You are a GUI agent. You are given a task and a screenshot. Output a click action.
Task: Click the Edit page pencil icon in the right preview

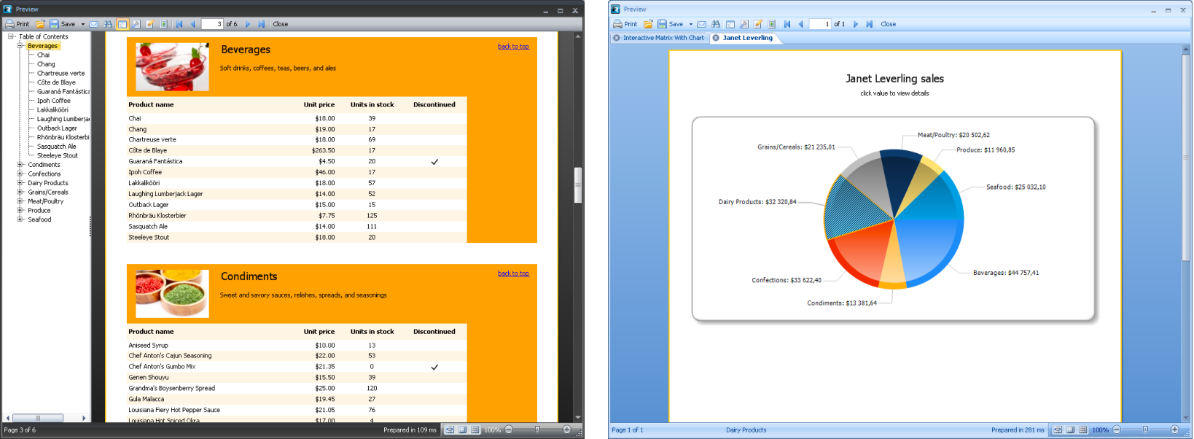pos(758,24)
